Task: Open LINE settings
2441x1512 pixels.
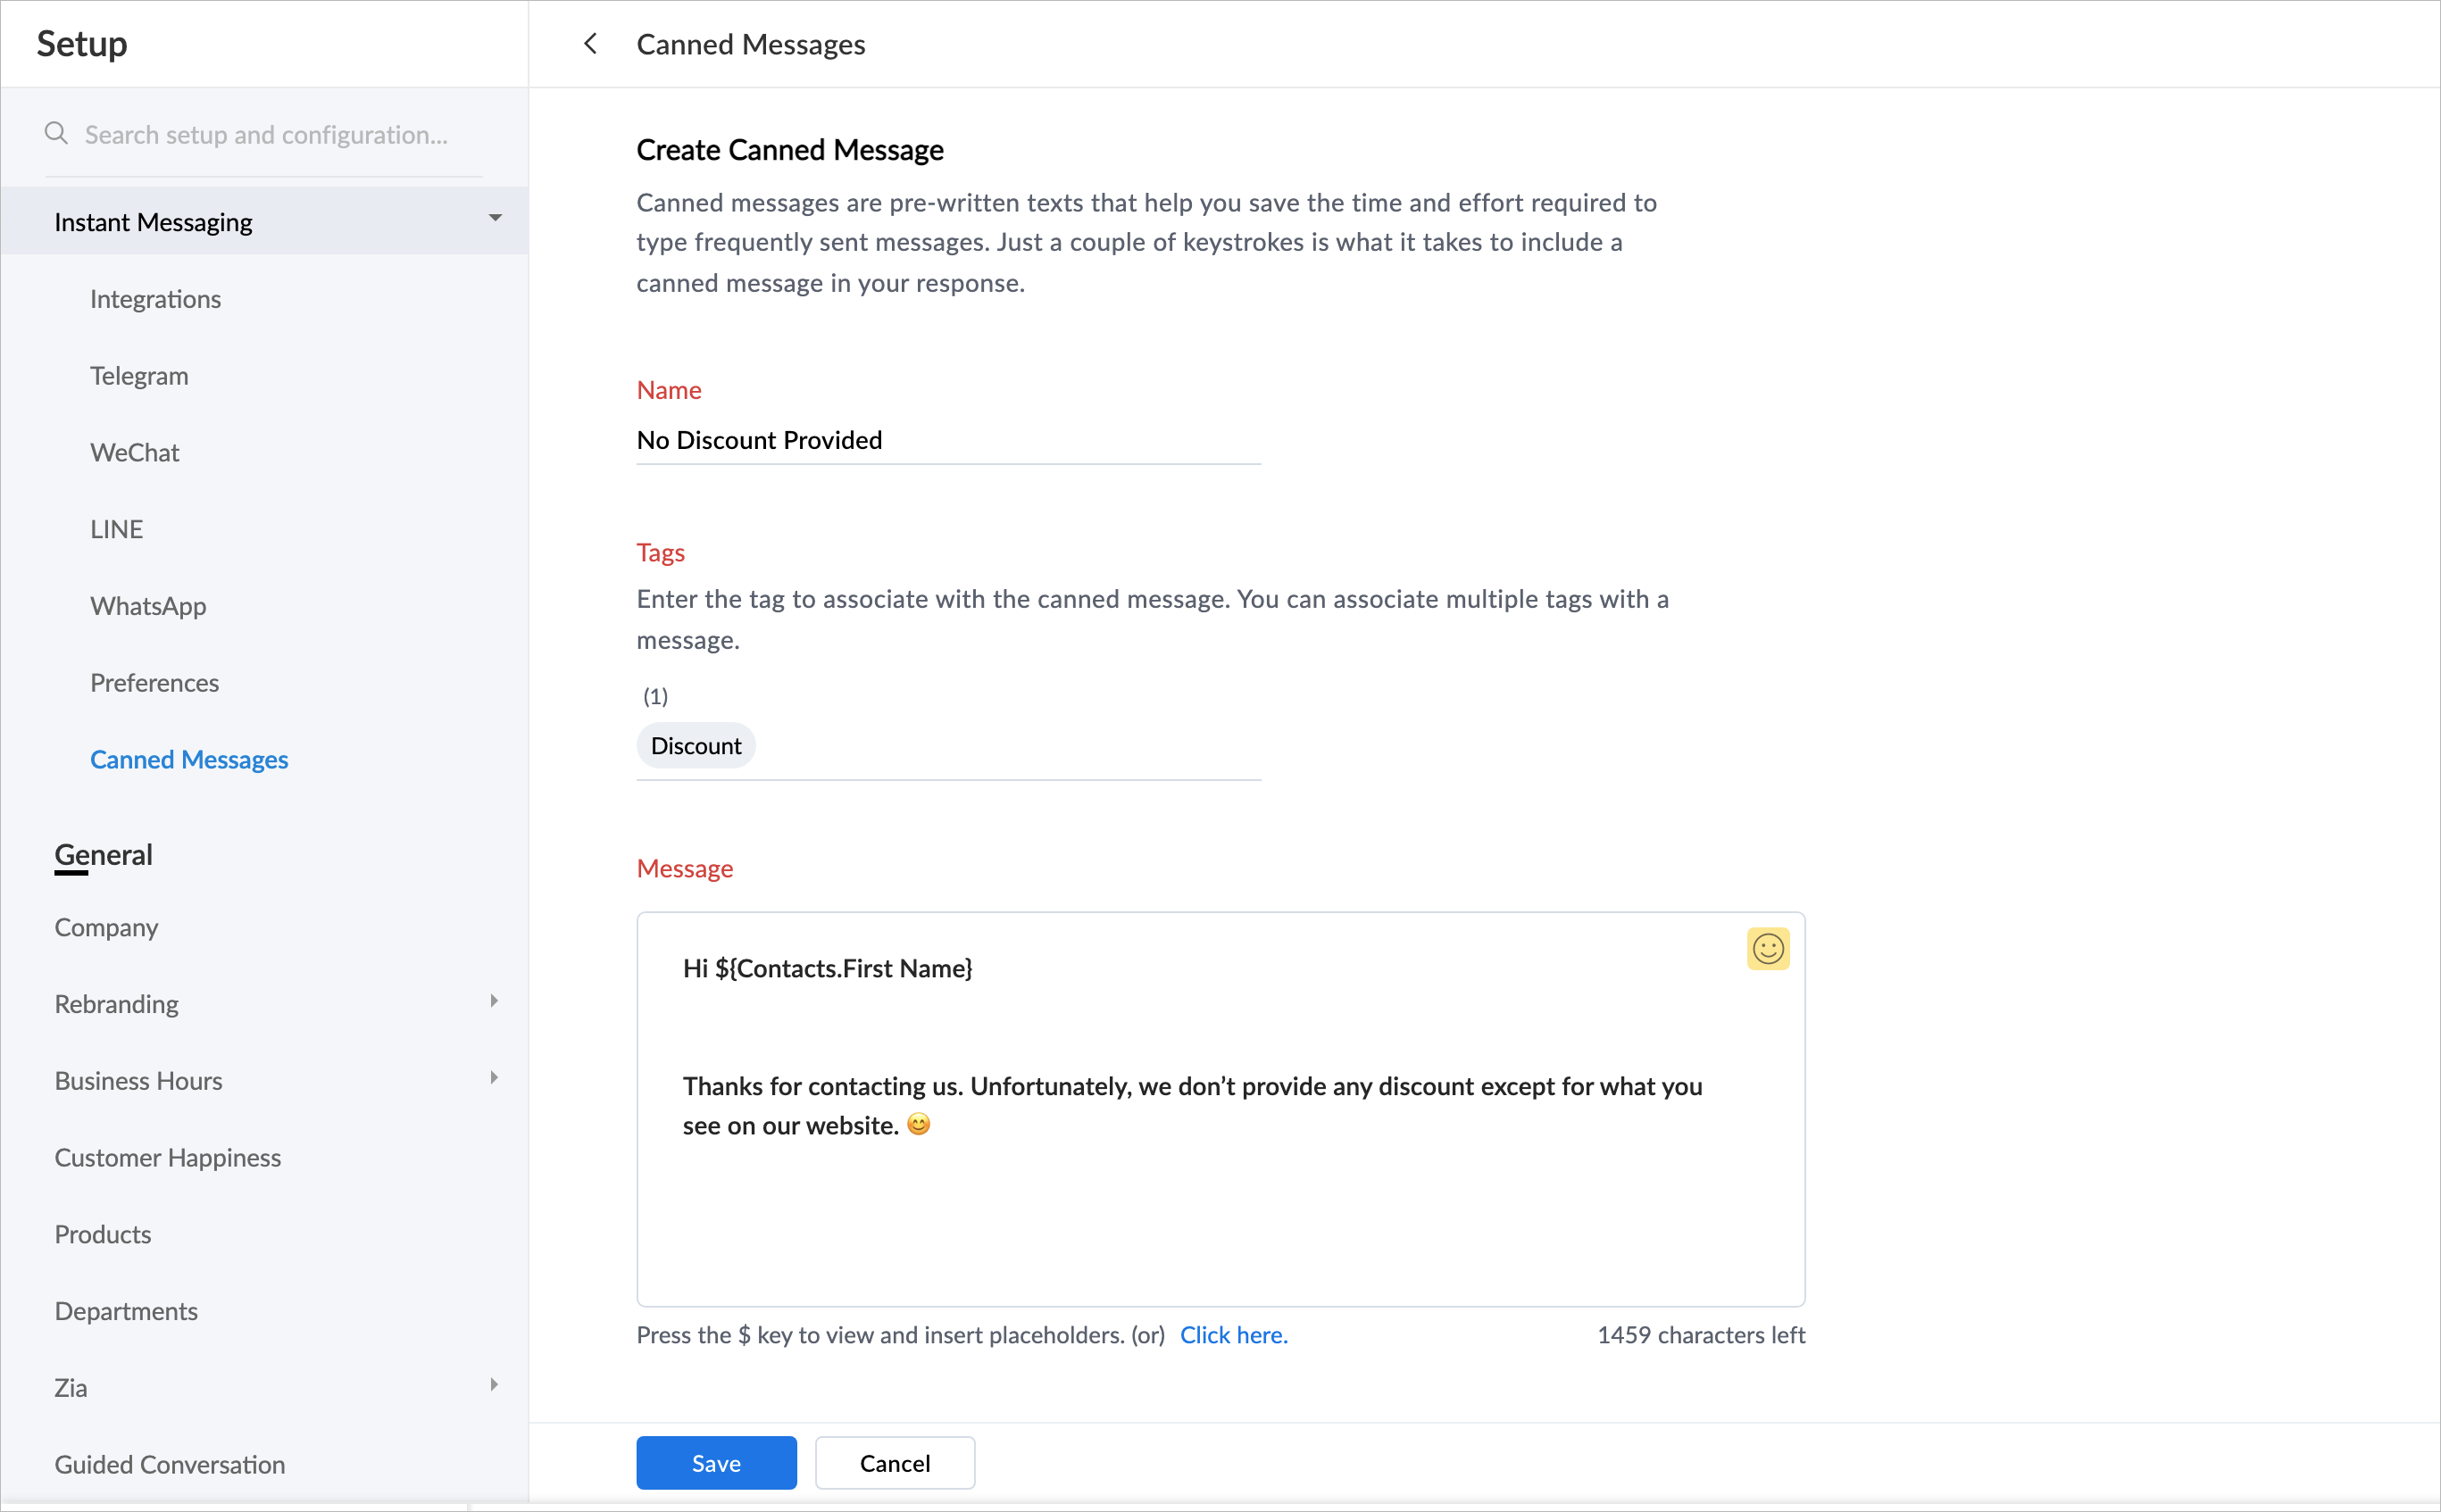Action: pyautogui.click(x=117, y=529)
